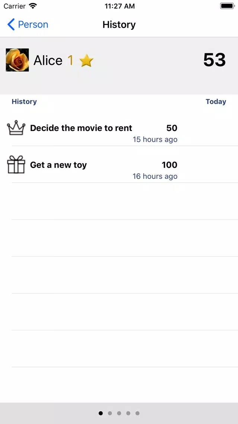This screenshot has height=424, width=238.
Task: Jump to the third page dot
Action: pyautogui.click(x=119, y=413)
